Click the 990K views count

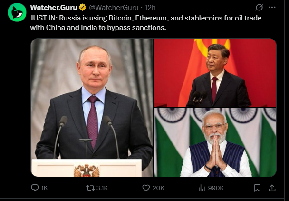click(216, 188)
